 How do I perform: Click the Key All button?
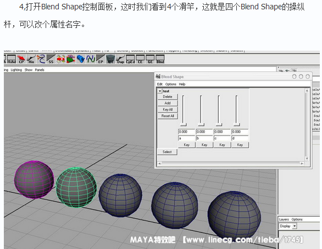pos(168,109)
